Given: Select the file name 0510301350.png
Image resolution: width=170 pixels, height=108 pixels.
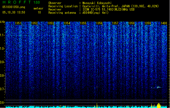Looking at the screenshot, I should (14, 7).
